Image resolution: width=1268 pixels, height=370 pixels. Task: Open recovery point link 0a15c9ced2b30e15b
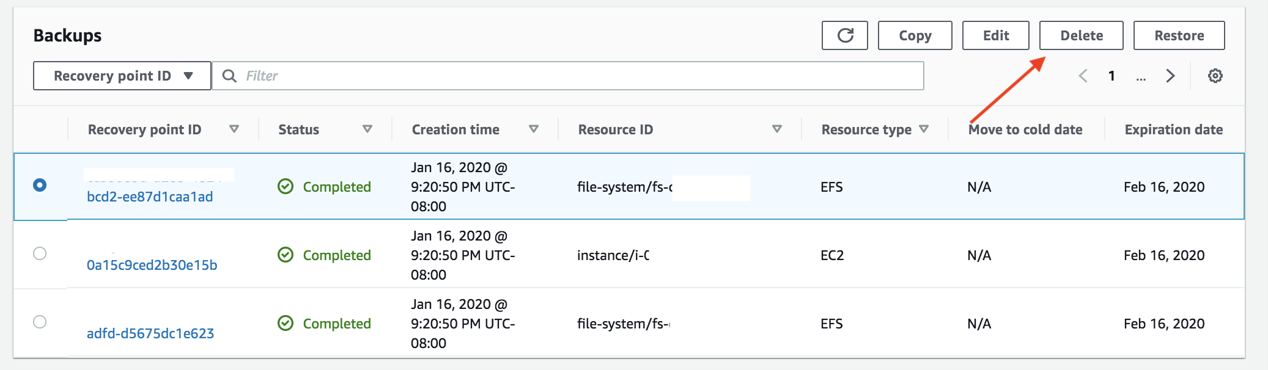(x=152, y=265)
